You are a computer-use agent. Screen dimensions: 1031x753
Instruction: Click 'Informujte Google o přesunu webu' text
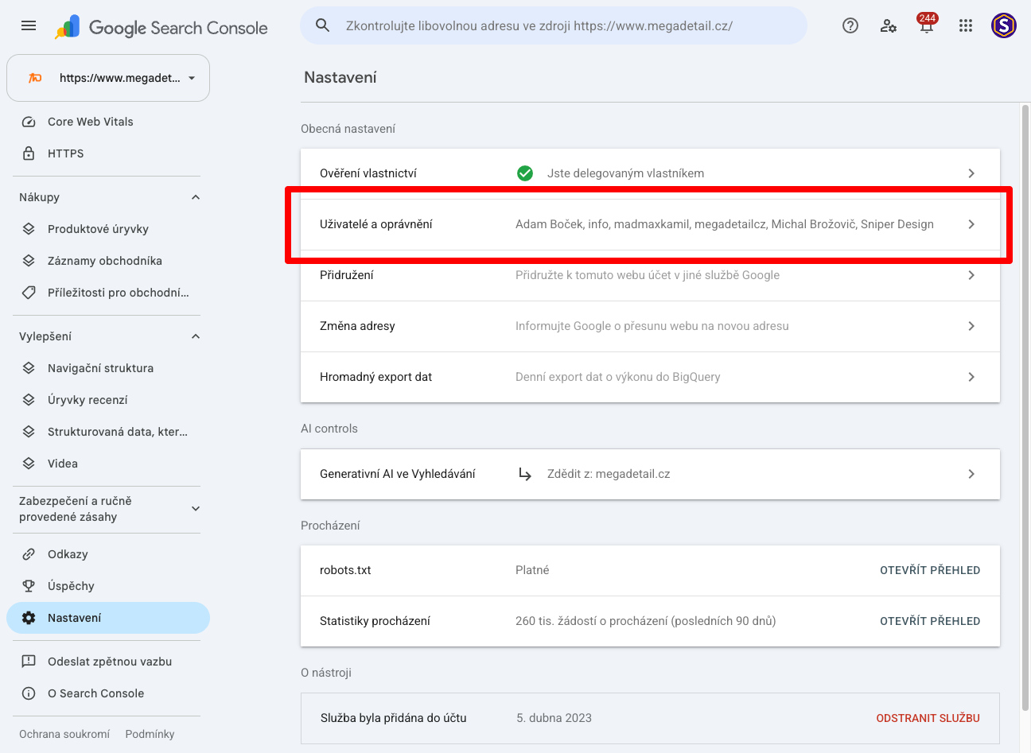click(652, 326)
